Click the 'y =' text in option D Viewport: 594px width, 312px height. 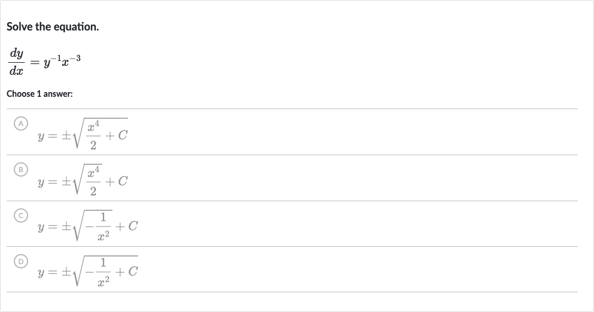47,273
